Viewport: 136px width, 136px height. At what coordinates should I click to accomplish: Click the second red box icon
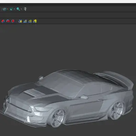pyautogui.click(x=8, y=21)
